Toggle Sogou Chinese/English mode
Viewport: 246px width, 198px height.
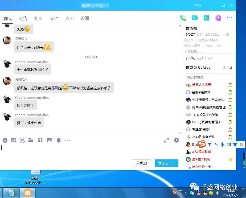pos(210,145)
